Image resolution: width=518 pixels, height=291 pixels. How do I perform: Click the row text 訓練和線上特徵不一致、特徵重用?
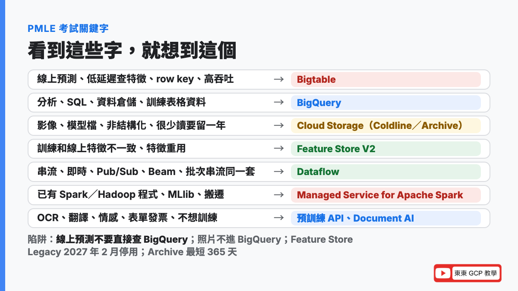pos(112,149)
